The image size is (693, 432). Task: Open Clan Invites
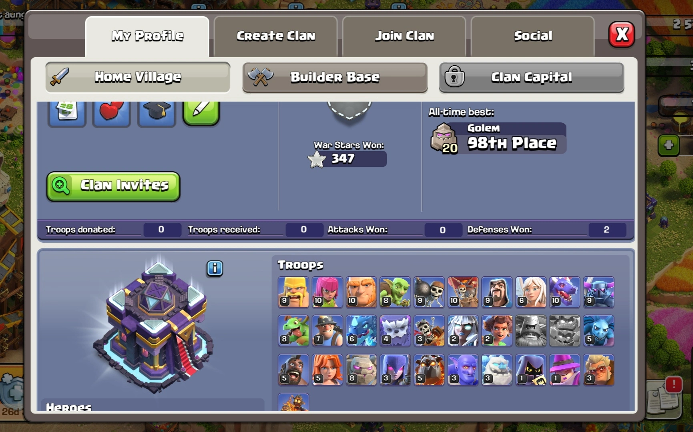113,186
